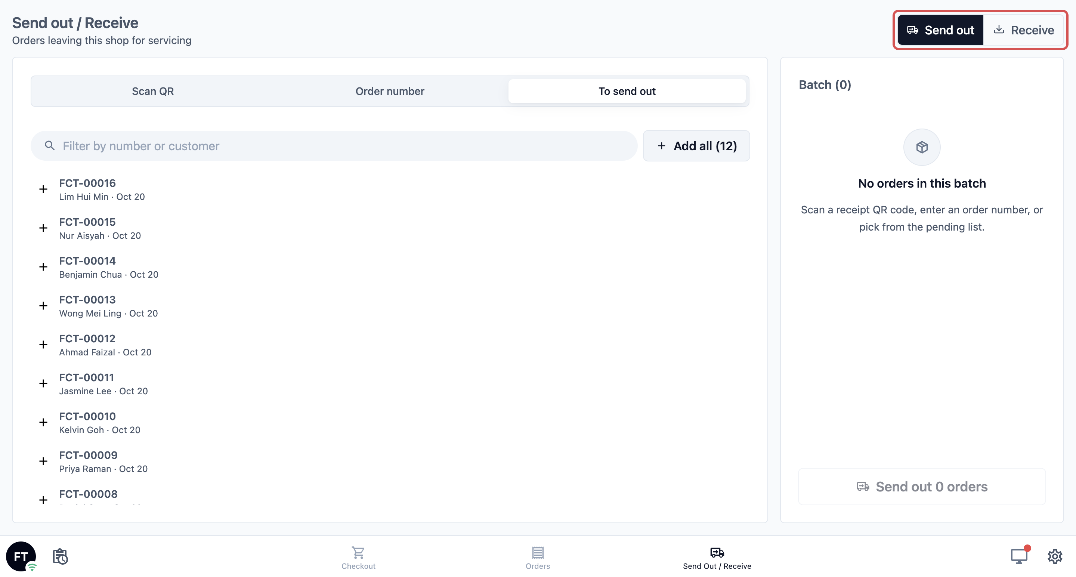Image resolution: width=1076 pixels, height=577 pixels.
Task: Switch to Receive mode
Action: (1023, 30)
